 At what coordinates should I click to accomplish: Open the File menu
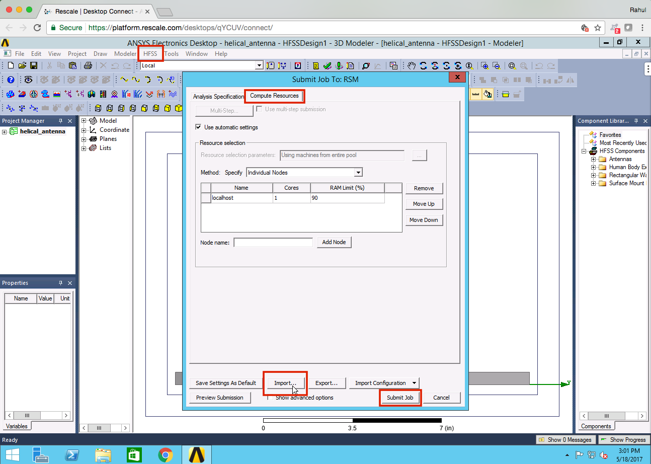coord(20,54)
